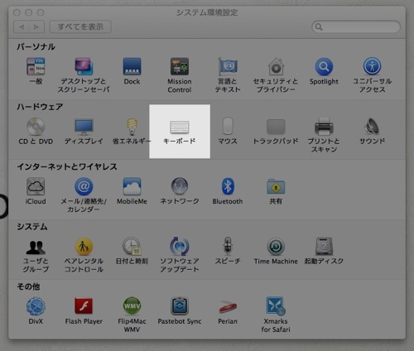Focus the search field in the toolbar
The image size is (414, 351).
[356, 26]
